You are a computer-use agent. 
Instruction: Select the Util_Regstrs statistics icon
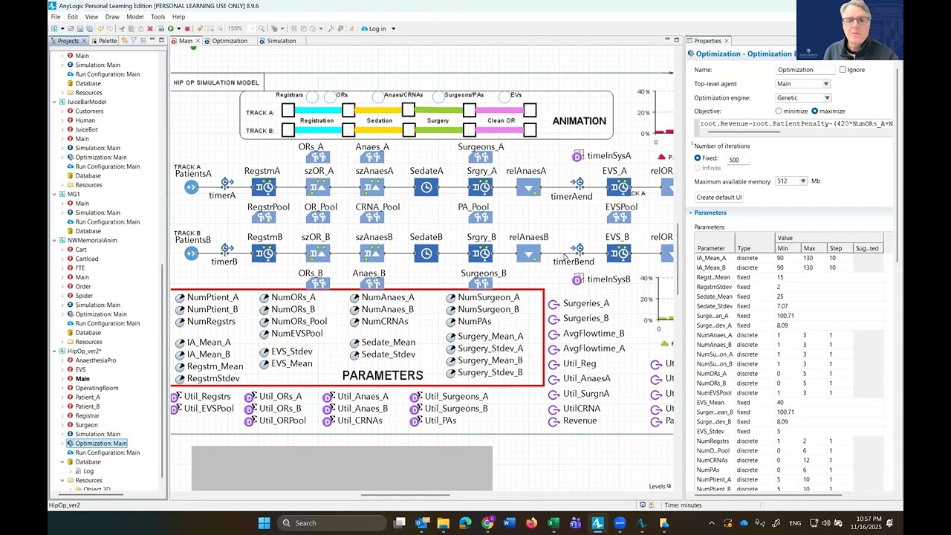click(x=176, y=397)
